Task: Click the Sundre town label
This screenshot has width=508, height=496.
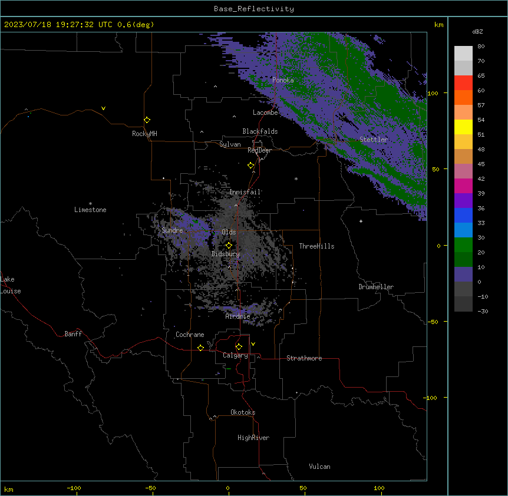Action: pyautogui.click(x=172, y=230)
